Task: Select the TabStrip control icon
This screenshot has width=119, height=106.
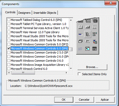Action: tap(80, 27)
